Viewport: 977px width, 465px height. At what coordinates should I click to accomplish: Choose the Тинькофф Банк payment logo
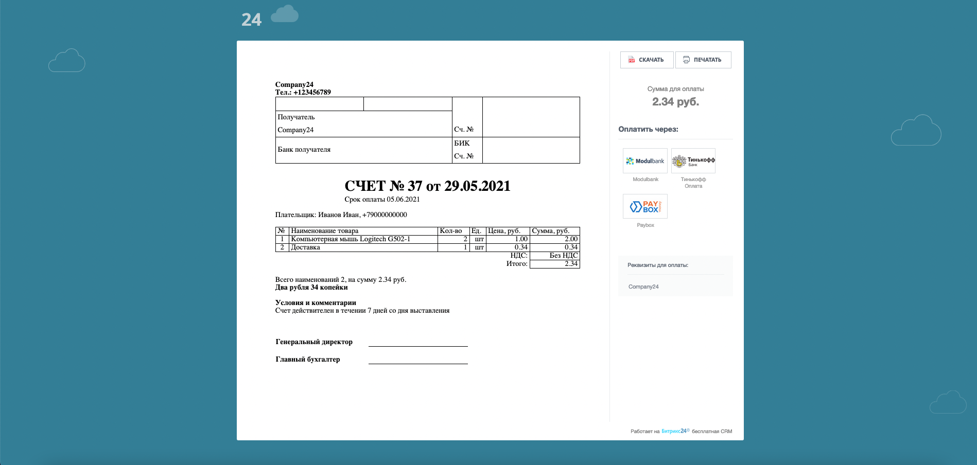[x=693, y=161]
